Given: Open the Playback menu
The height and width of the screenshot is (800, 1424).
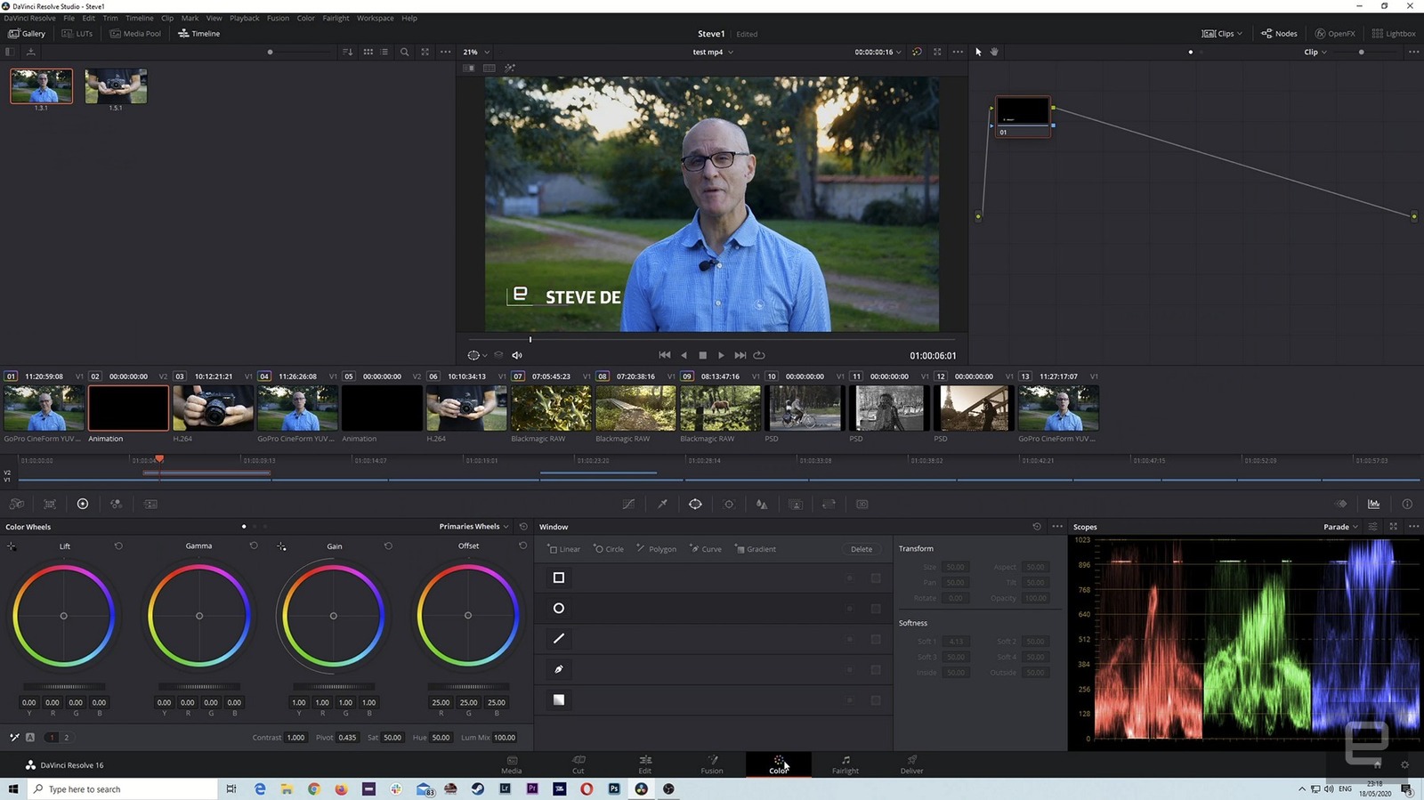Looking at the screenshot, I should click(x=244, y=18).
